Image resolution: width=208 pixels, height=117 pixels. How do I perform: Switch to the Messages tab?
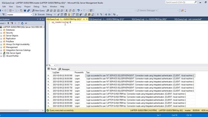click(64, 69)
